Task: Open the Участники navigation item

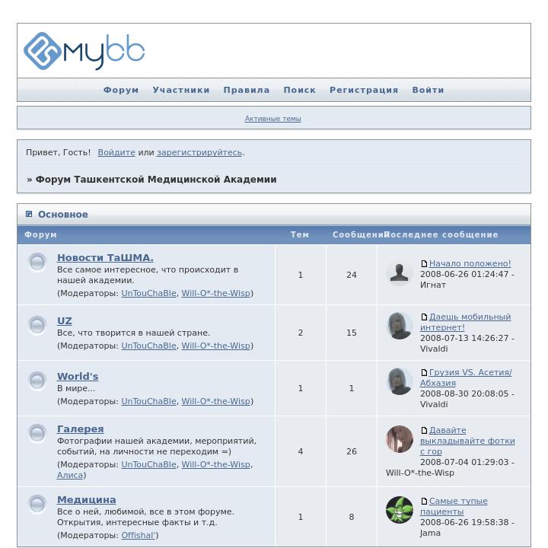Action: 181,90
